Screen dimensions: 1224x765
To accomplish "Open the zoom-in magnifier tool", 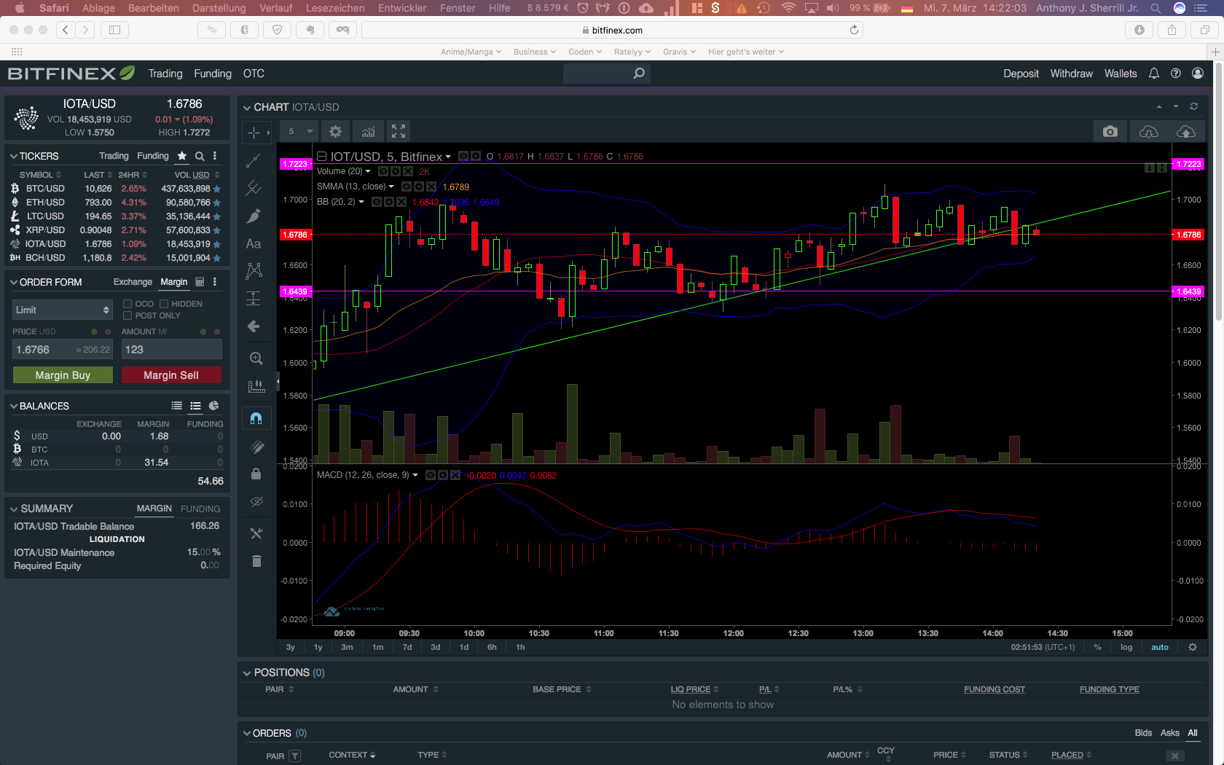I will [x=256, y=358].
